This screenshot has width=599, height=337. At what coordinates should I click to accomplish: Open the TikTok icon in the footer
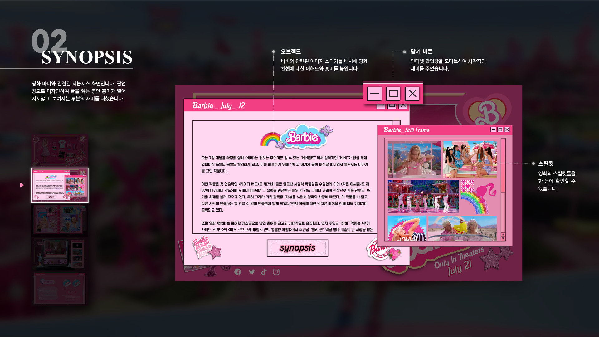coord(264,272)
